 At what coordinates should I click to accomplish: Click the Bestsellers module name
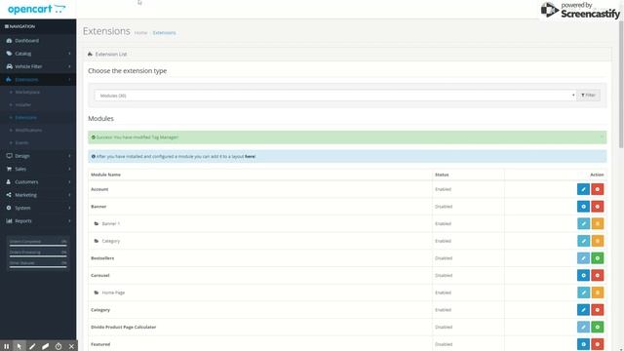[x=102, y=258]
